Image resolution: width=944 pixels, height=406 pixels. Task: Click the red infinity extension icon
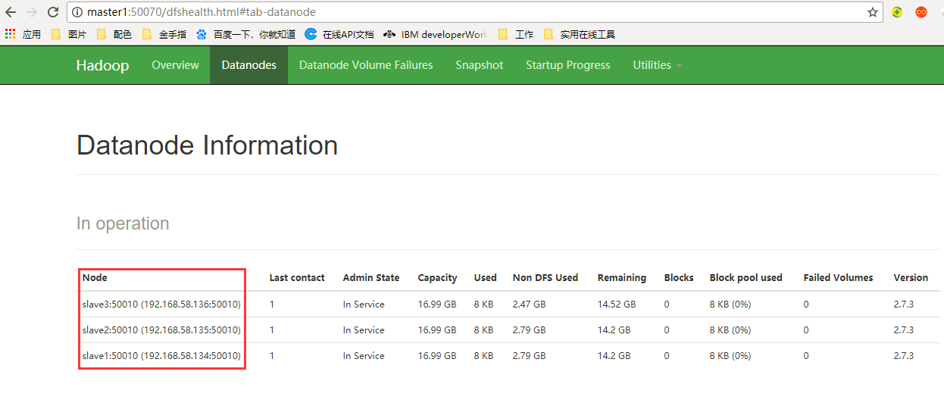[921, 12]
